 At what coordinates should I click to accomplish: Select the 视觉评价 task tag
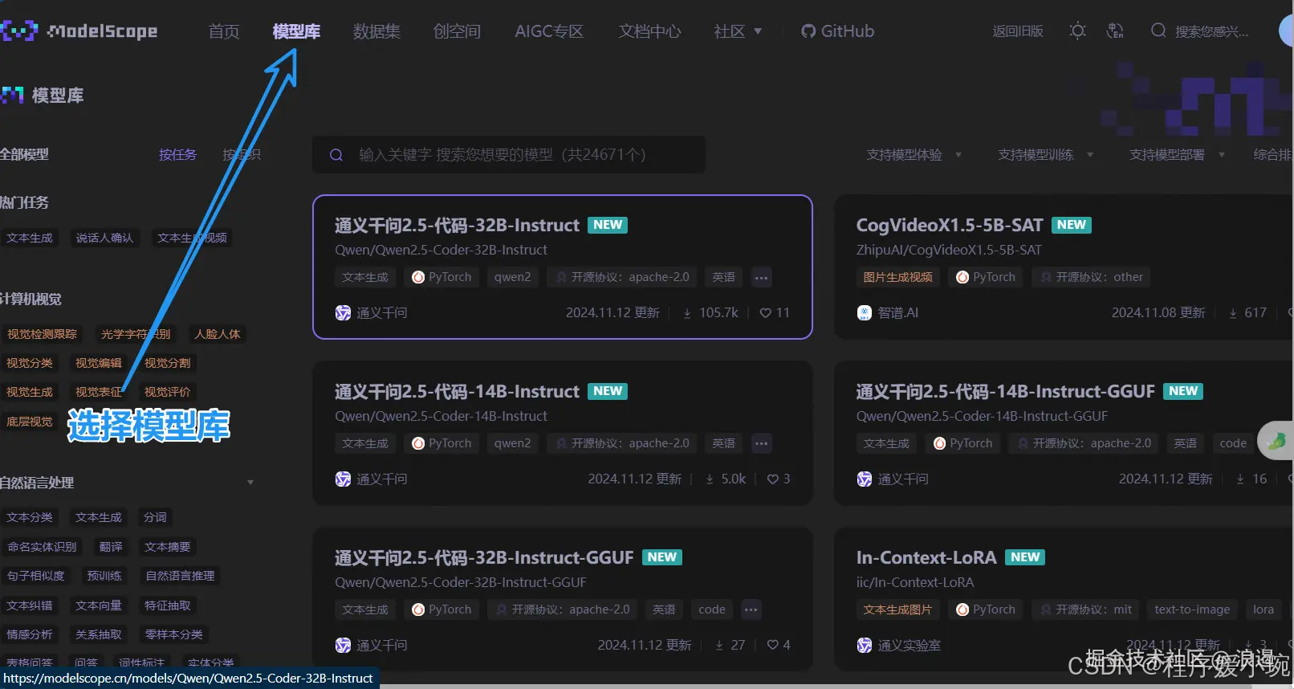pos(167,392)
